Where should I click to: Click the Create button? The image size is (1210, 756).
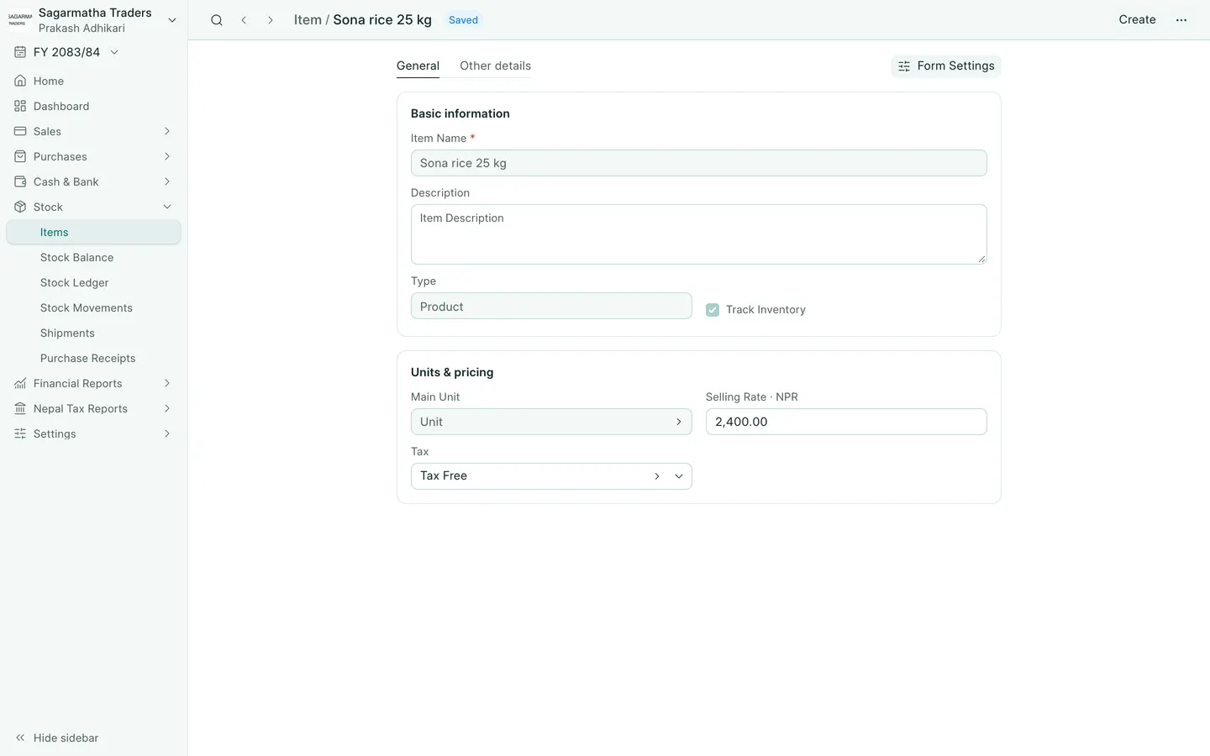pos(1137,19)
